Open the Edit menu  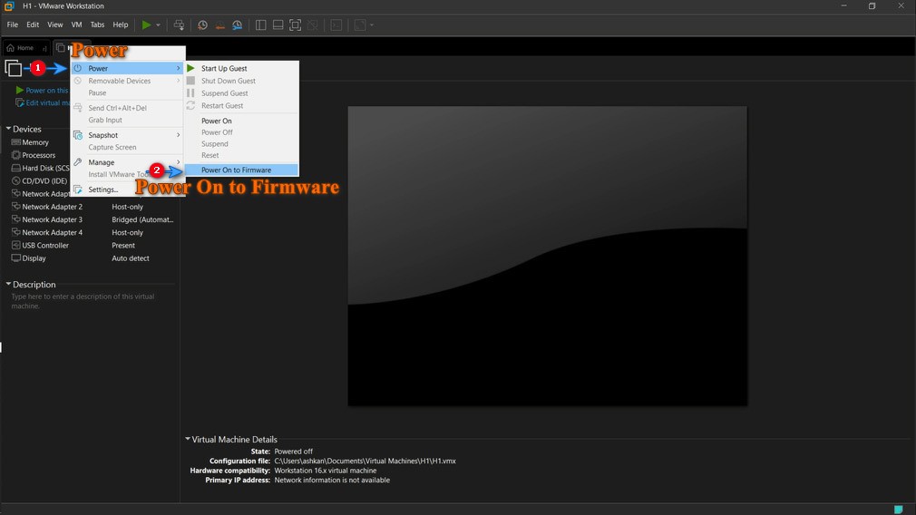pos(33,24)
